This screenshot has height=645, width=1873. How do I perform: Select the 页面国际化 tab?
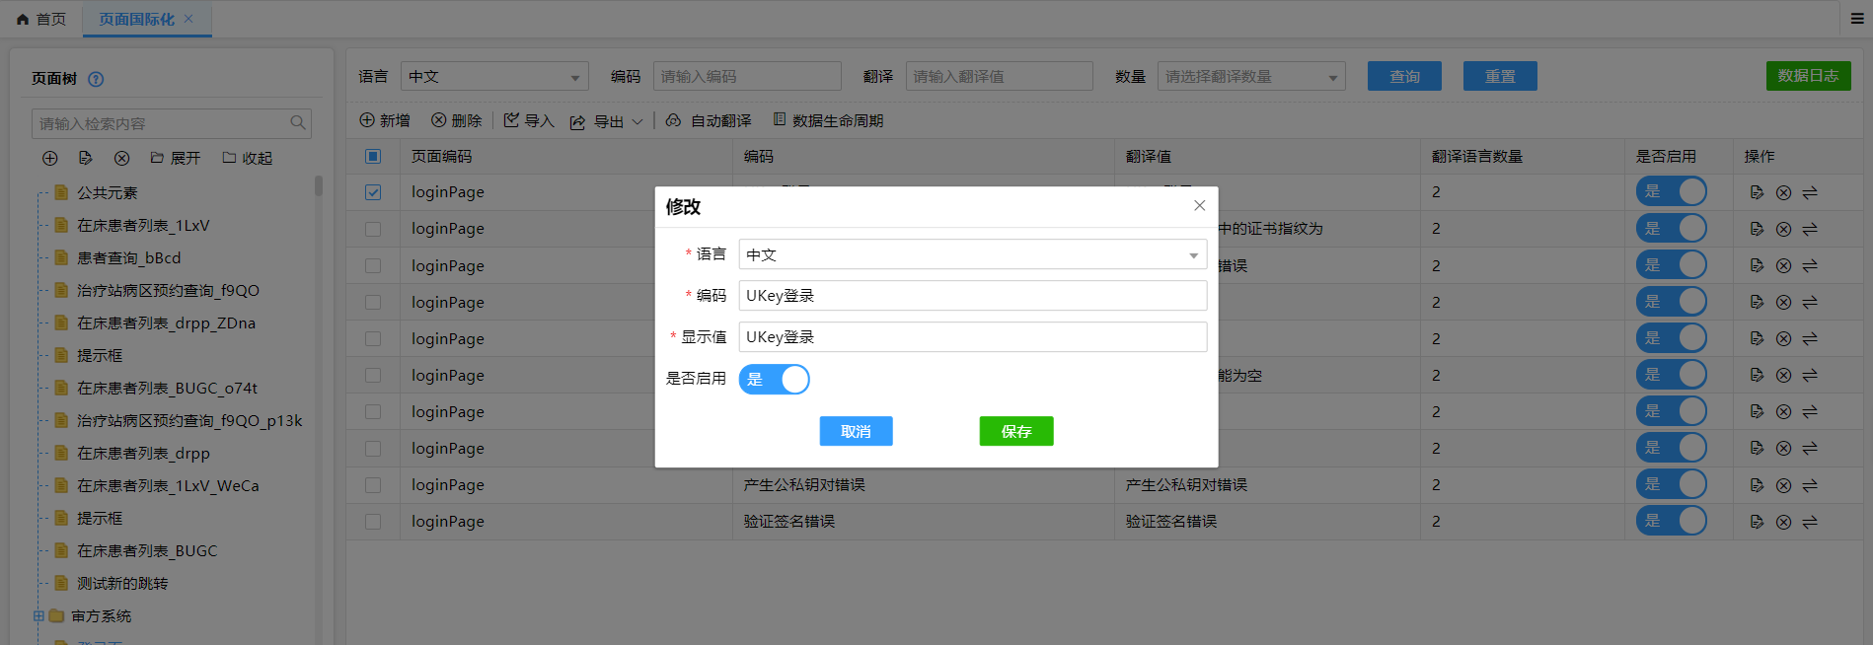[136, 19]
